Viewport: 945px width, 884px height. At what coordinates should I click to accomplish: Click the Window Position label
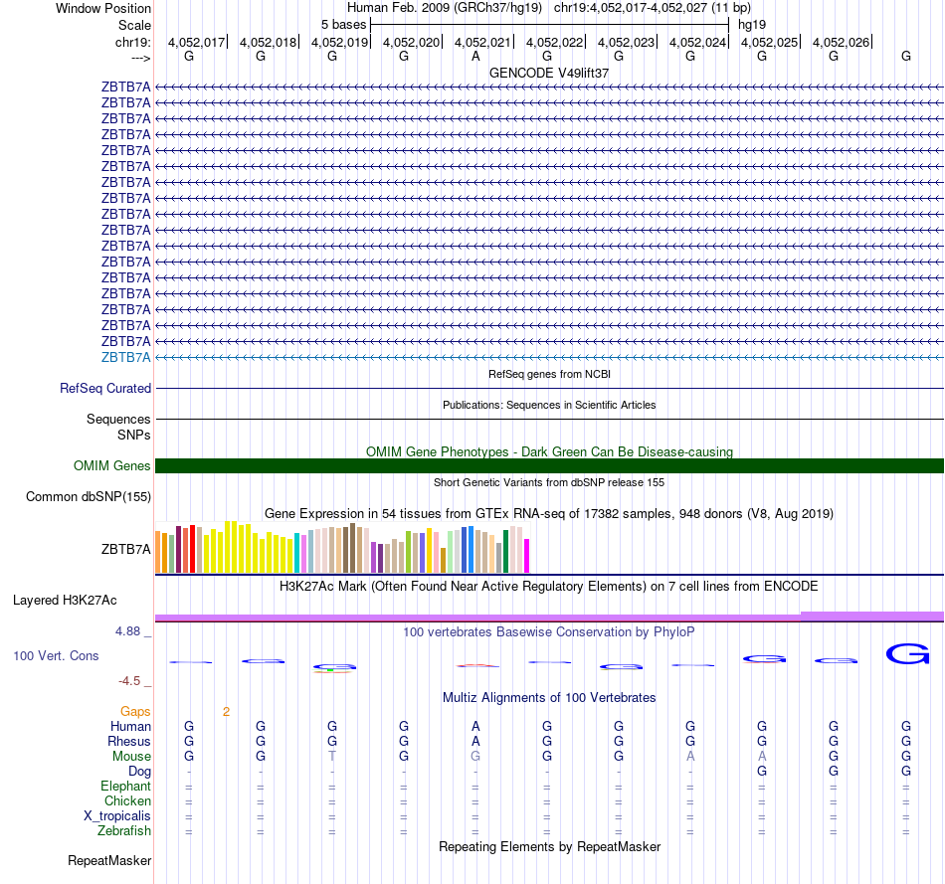(103, 8)
